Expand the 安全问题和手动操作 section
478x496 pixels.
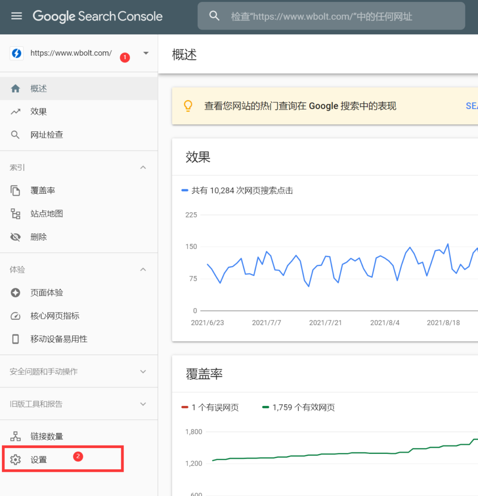tap(143, 372)
